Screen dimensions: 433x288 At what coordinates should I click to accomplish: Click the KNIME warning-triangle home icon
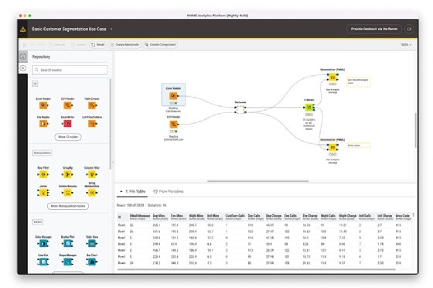click(x=23, y=29)
